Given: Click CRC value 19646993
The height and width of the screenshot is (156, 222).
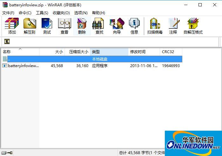Looking at the screenshot, I should 171,66.
